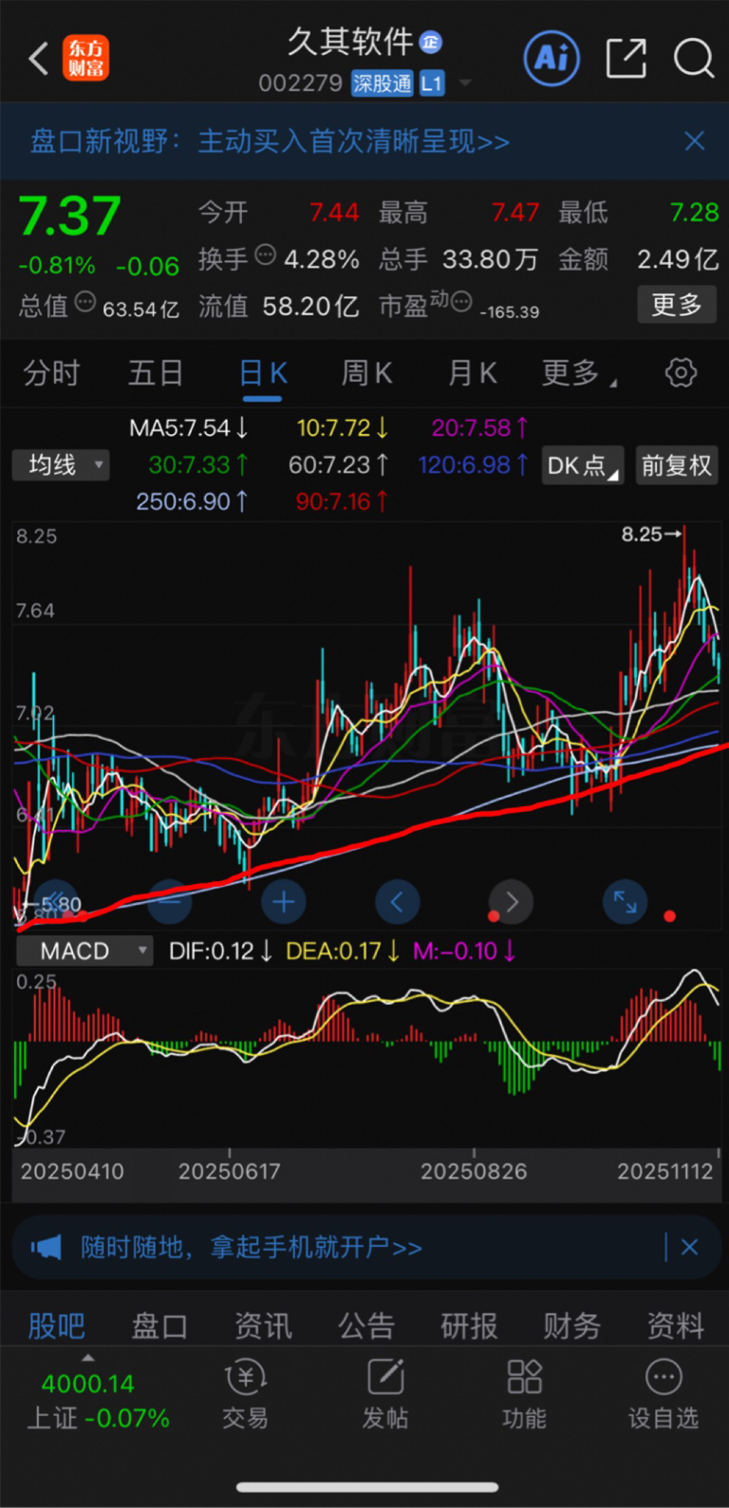Tap the 前复权 adjustment button
Screen dimensions: 729x1508
(x=676, y=465)
